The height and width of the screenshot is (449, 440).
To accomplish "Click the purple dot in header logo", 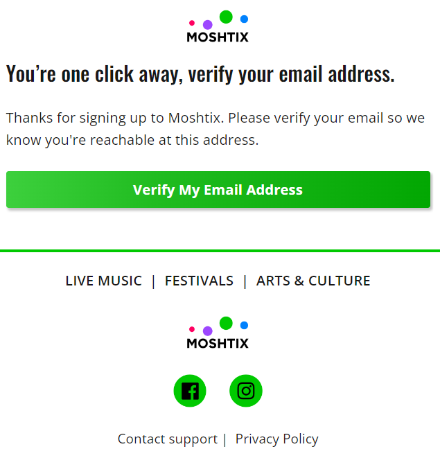I will [208, 25].
